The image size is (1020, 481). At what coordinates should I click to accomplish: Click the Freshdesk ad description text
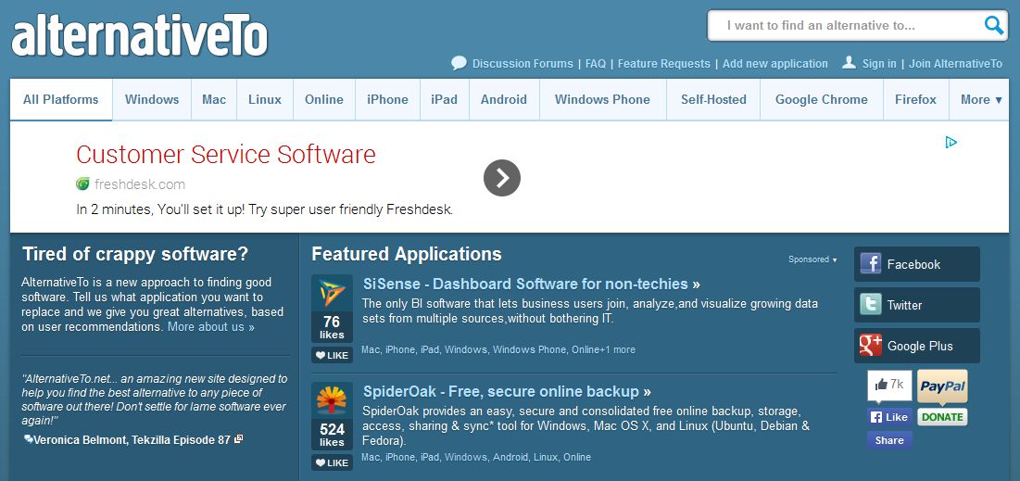(264, 209)
